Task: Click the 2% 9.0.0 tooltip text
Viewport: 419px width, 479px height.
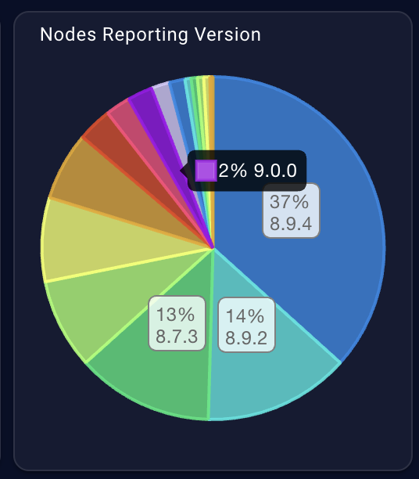Action: tap(258, 171)
